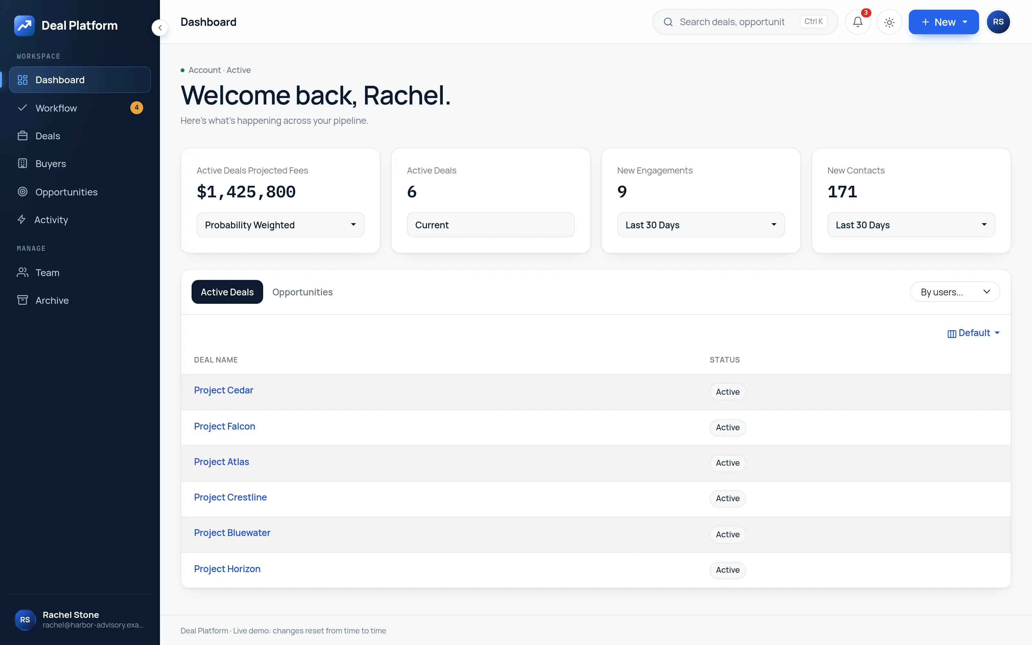Image resolution: width=1032 pixels, height=645 pixels.
Task: Open Opportunities from the sidebar
Action: pyautogui.click(x=80, y=192)
